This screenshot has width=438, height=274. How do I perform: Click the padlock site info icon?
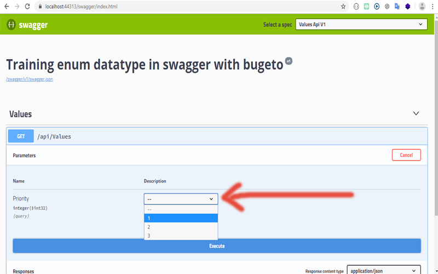(39, 7)
